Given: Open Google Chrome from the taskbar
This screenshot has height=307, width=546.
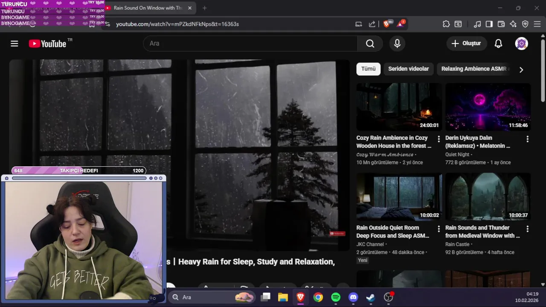Looking at the screenshot, I should (x=318, y=297).
